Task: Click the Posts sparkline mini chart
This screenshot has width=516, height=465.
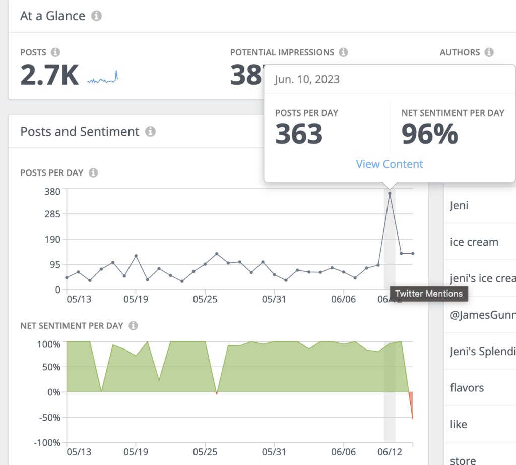Action: click(x=104, y=78)
